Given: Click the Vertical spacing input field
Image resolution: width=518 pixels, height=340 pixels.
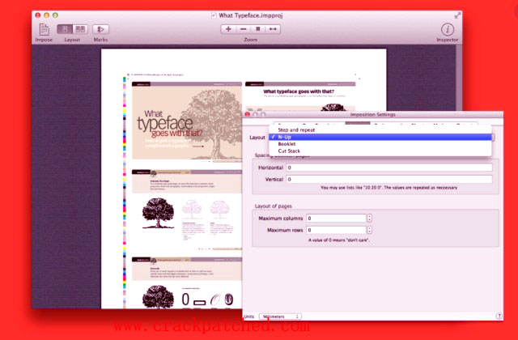Looking at the screenshot, I should click(389, 180).
